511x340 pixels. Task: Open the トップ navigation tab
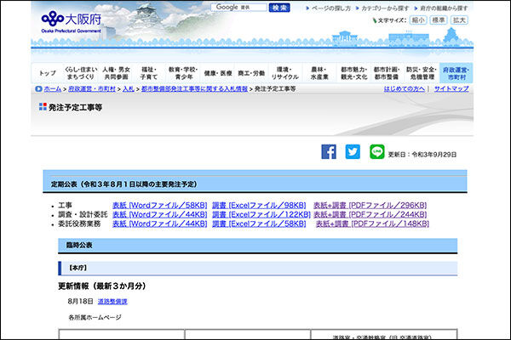point(48,73)
